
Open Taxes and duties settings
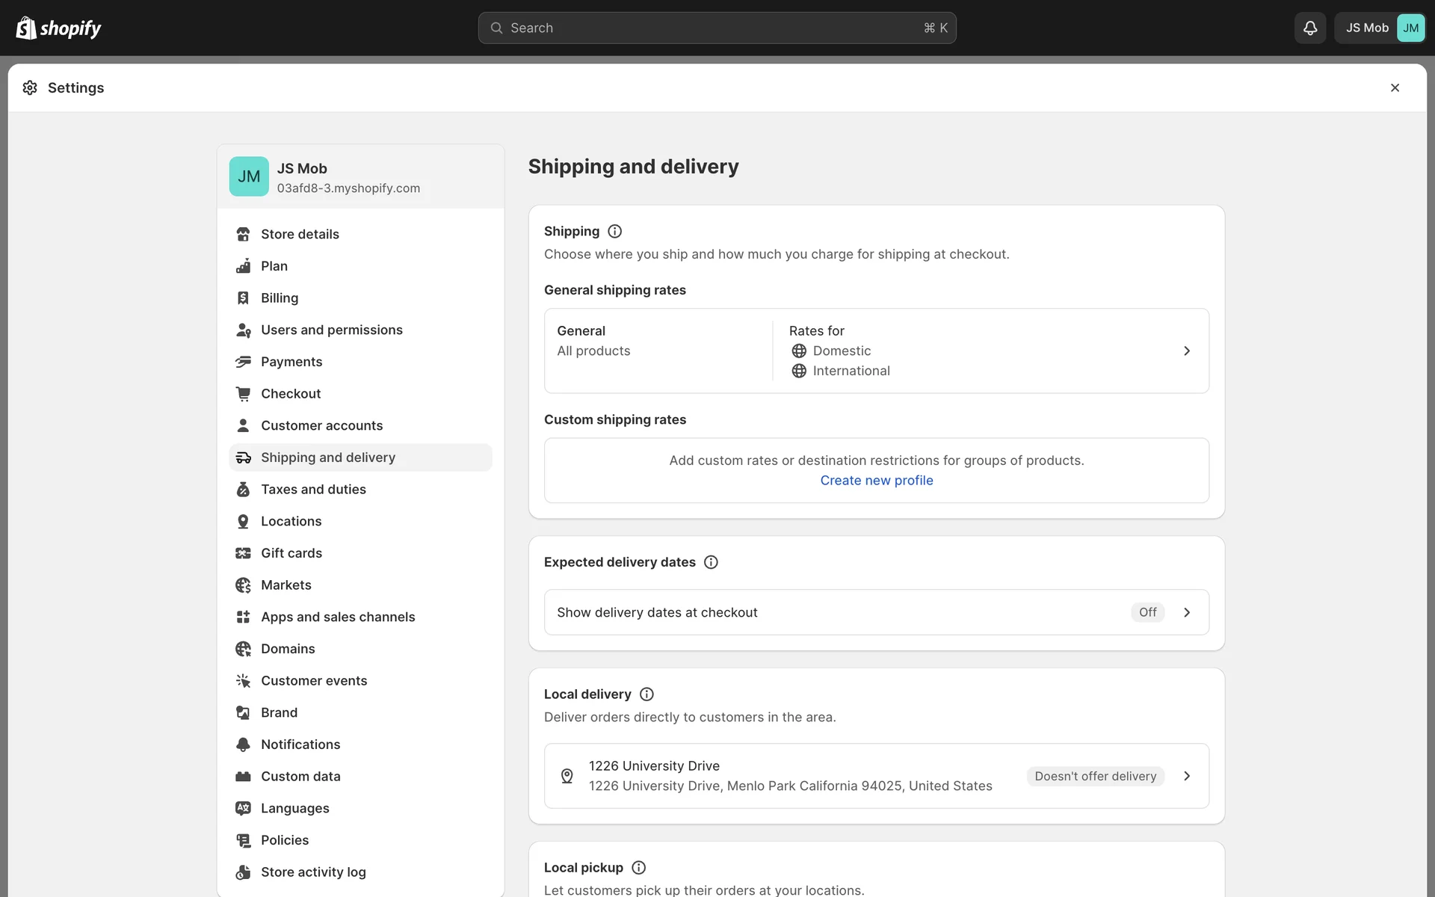pos(313,490)
